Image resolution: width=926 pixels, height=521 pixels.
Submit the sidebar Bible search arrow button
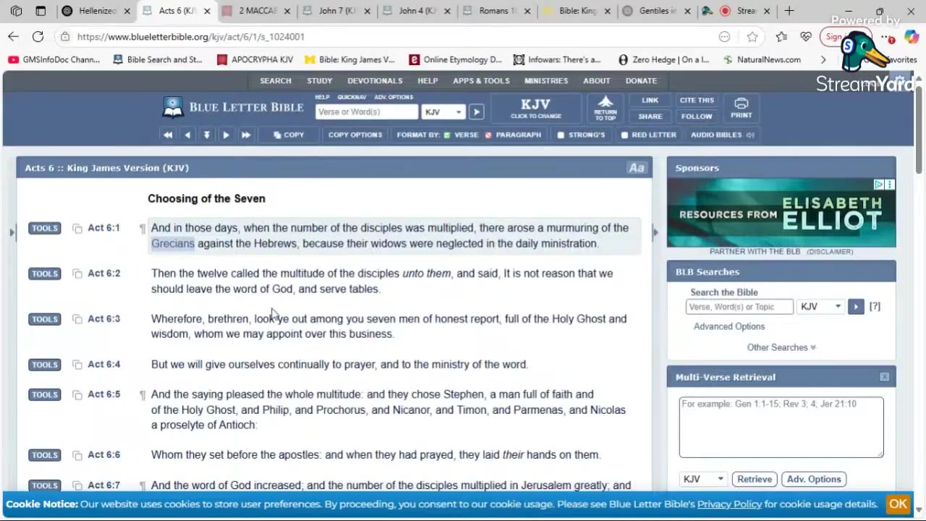click(x=856, y=307)
